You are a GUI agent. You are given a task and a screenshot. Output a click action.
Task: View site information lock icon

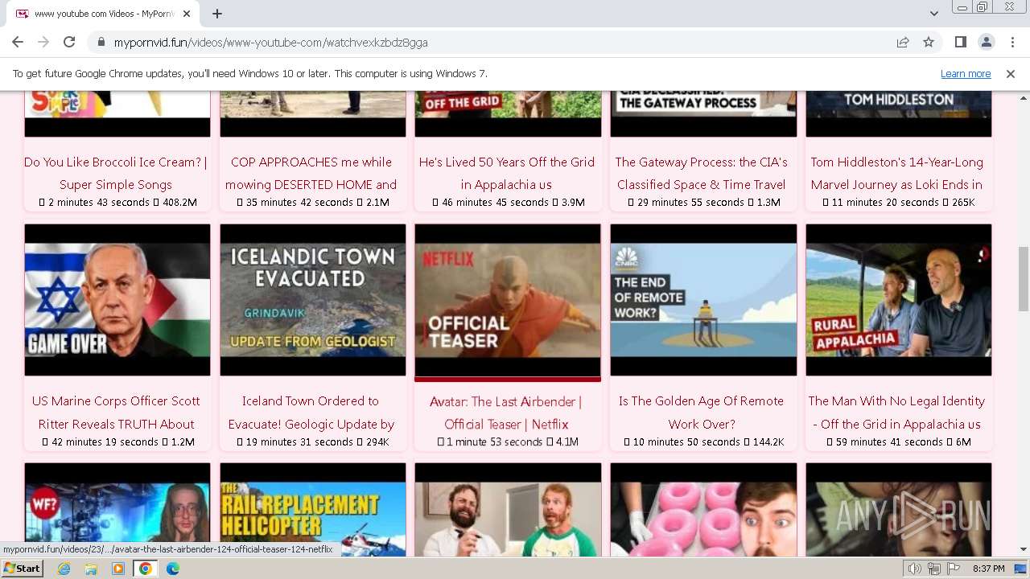point(101,42)
